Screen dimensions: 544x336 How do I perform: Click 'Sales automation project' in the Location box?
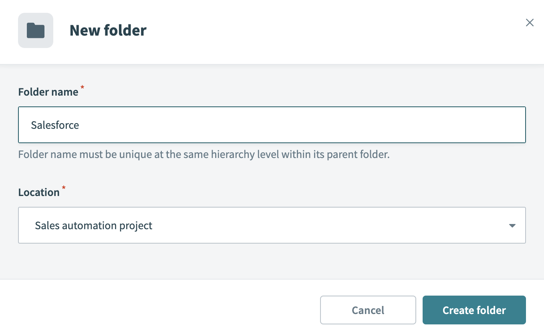click(x=93, y=225)
